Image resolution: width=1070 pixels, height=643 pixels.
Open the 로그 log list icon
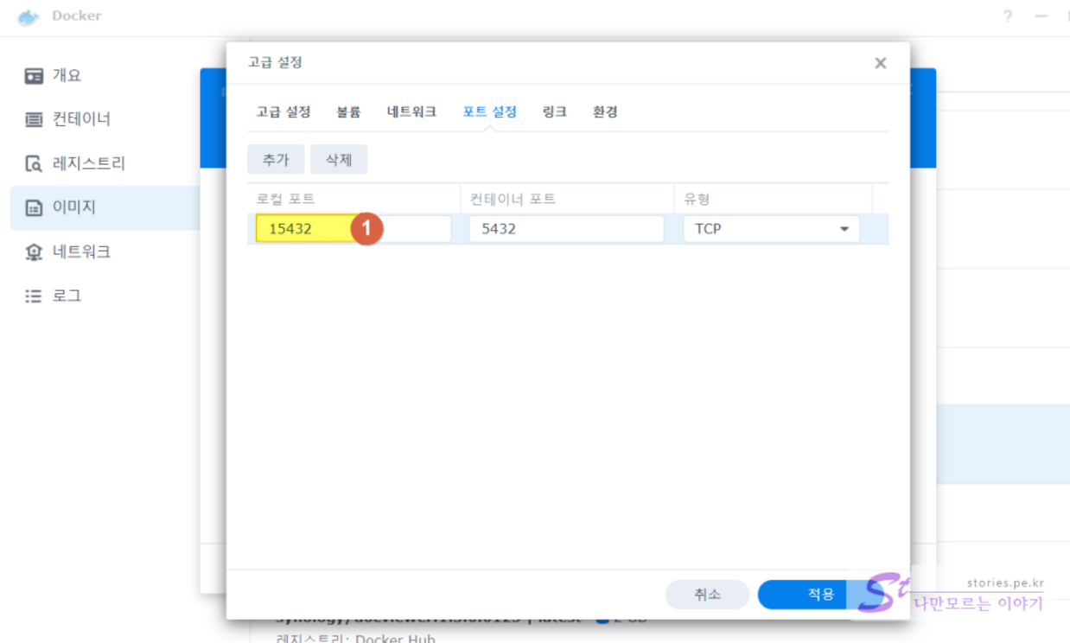[34, 296]
